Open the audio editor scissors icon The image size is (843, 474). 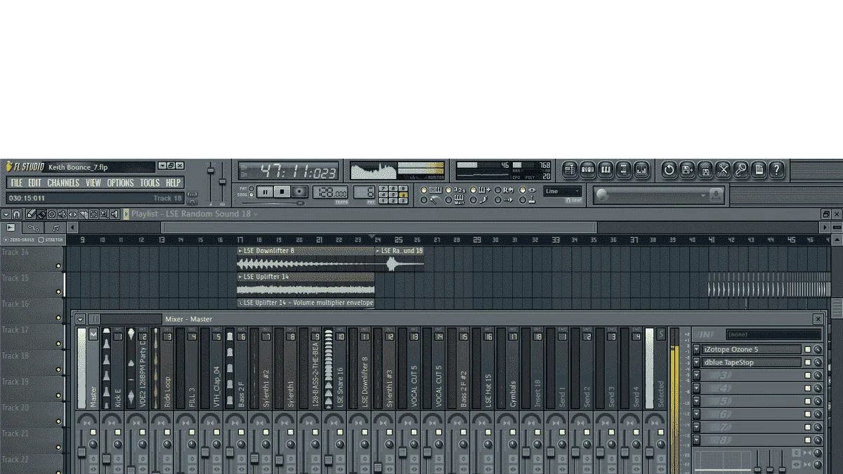723,170
